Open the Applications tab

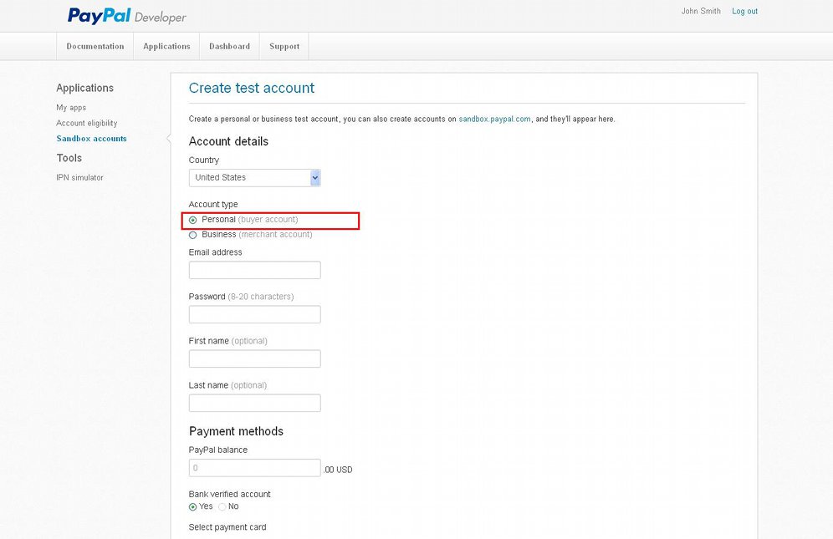pyautogui.click(x=166, y=46)
